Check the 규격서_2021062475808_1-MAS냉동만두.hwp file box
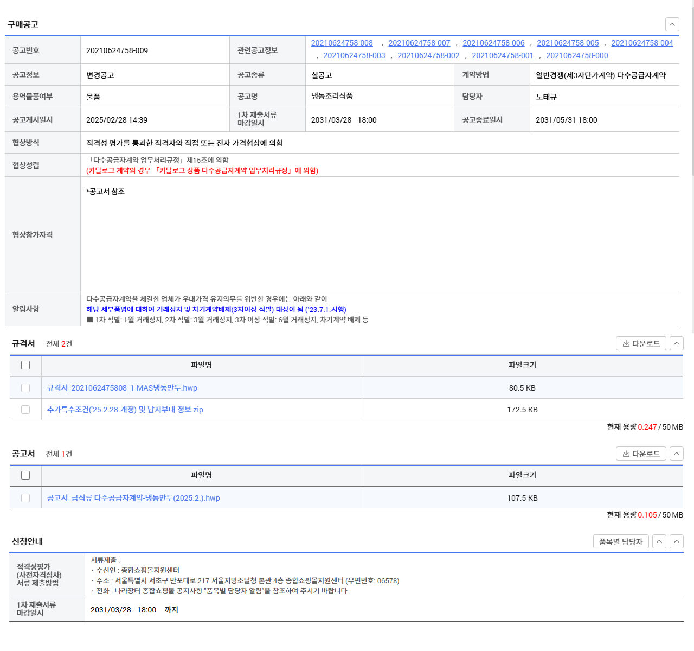The image size is (694, 651). click(x=25, y=388)
